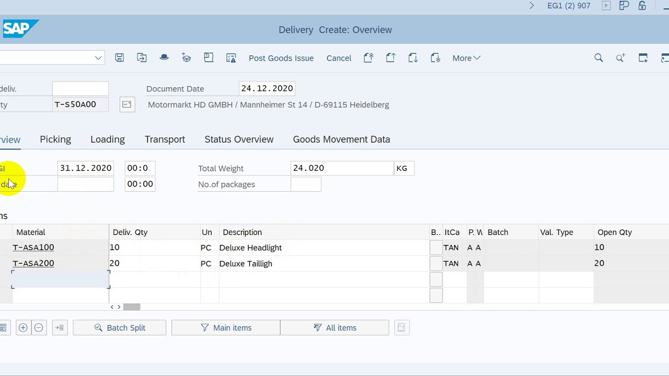Image resolution: width=669 pixels, height=376 pixels.
Task: Click the incompletion log warning icon
Action: (231, 58)
